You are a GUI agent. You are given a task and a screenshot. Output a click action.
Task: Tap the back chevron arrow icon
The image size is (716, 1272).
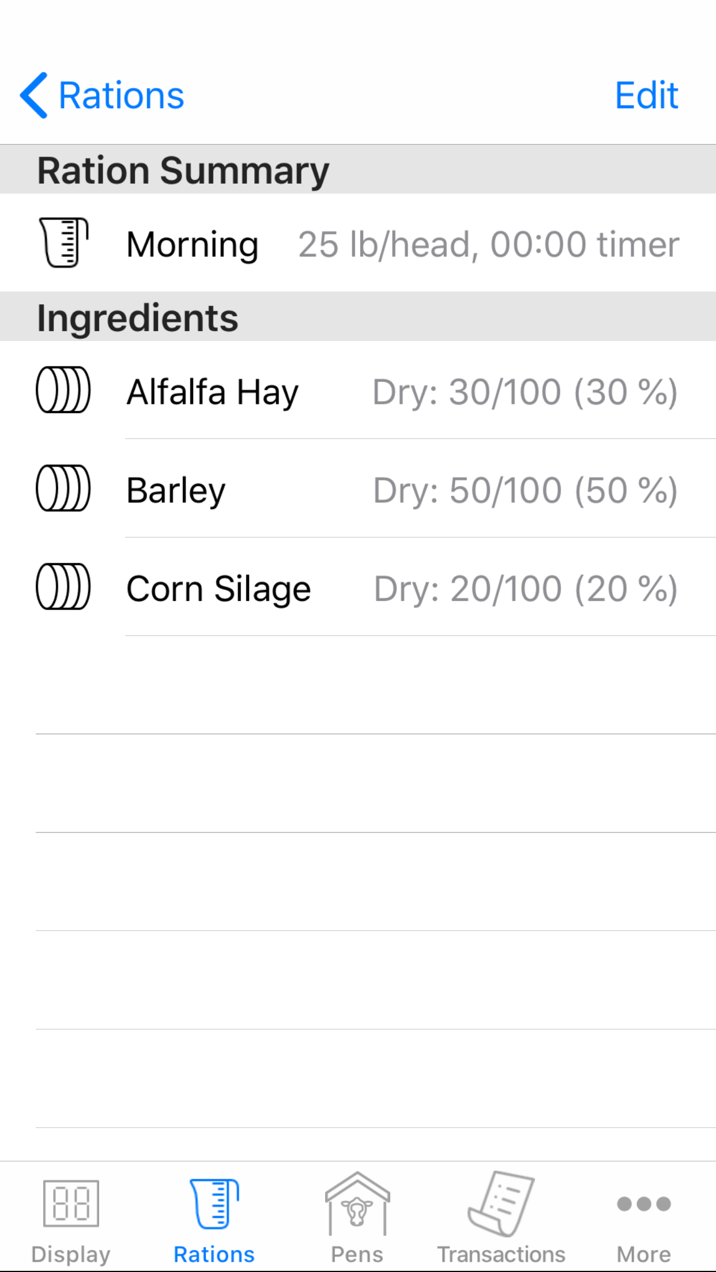(33, 96)
